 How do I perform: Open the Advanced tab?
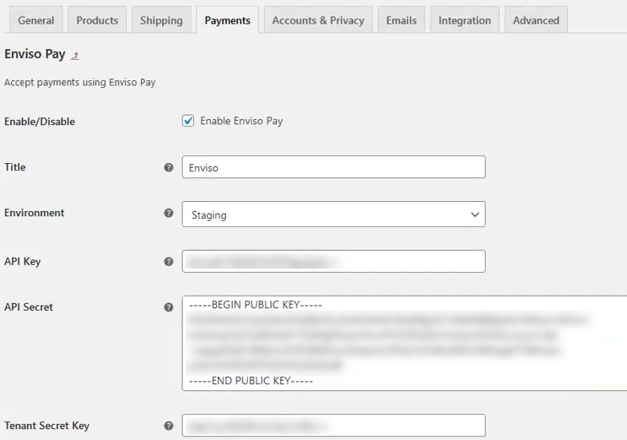click(536, 20)
